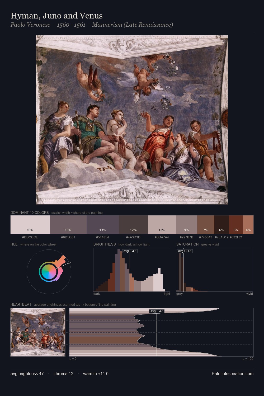Viewport: 264px width, 396px height.
Task: Click the saturation chart 'grey' label
Action: pyautogui.click(x=180, y=294)
